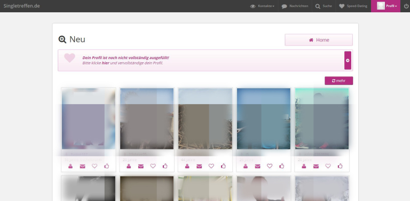
Task: Open 10steve05's profile photo
Action: (x=147, y=119)
